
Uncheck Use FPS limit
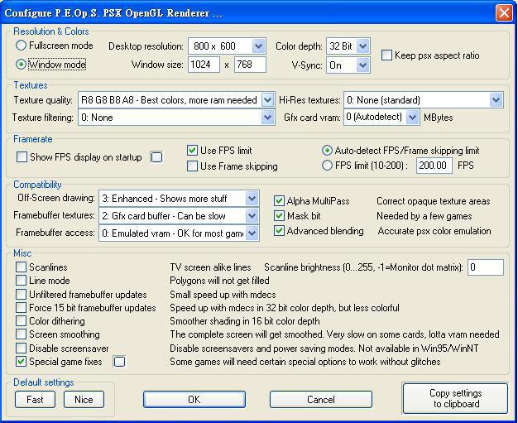click(192, 151)
